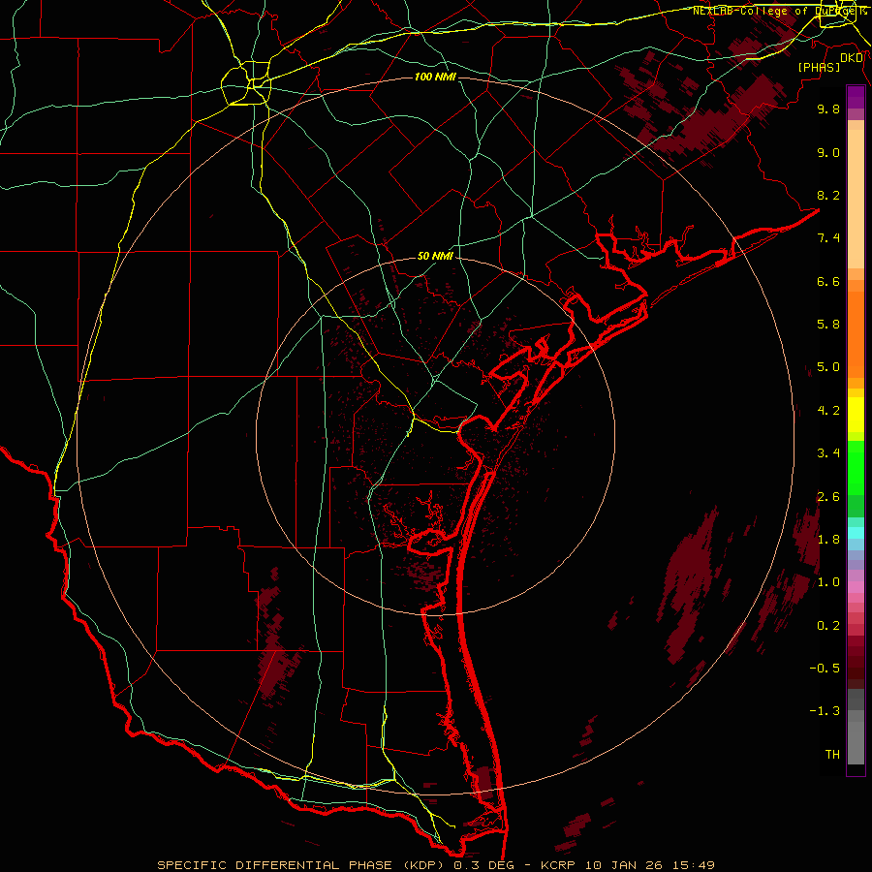Select the 3.4 legend value
The image size is (872, 872).
point(828,453)
